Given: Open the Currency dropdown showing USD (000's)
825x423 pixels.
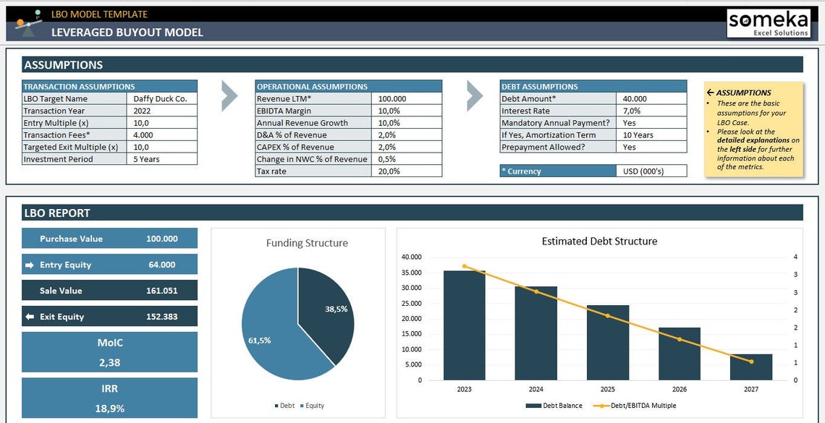Looking at the screenshot, I should (x=650, y=171).
